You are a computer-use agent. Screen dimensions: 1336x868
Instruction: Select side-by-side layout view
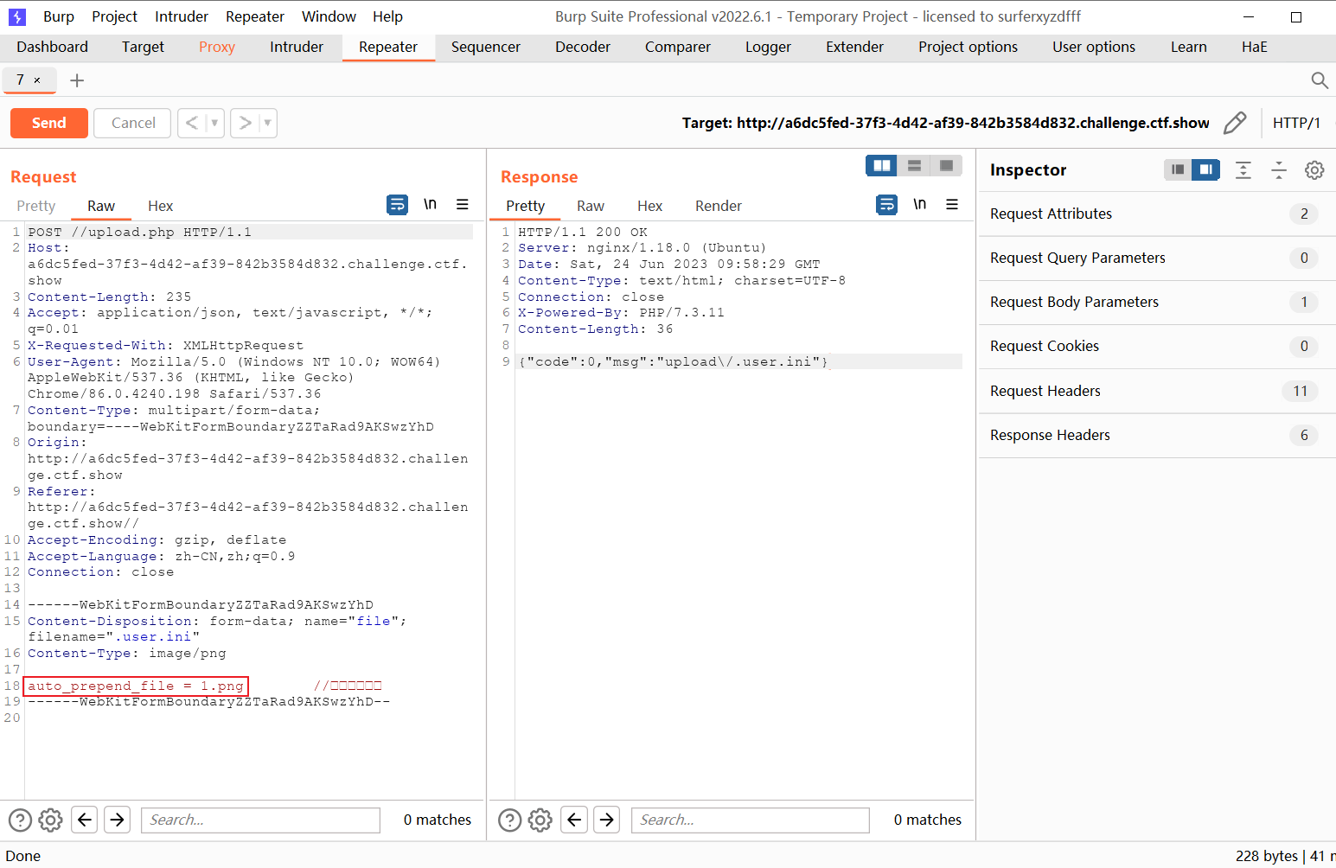coord(882,165)
